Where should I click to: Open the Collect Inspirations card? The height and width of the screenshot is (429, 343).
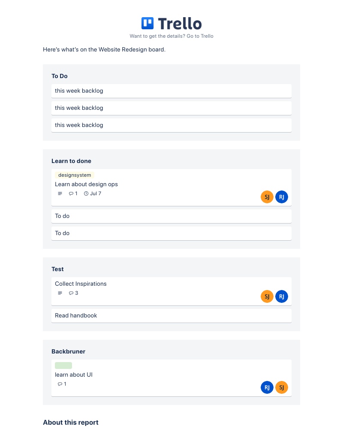(x=81, y=284)
